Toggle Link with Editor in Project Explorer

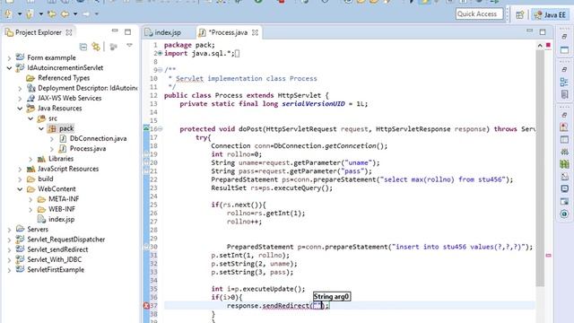click(96, 47)
